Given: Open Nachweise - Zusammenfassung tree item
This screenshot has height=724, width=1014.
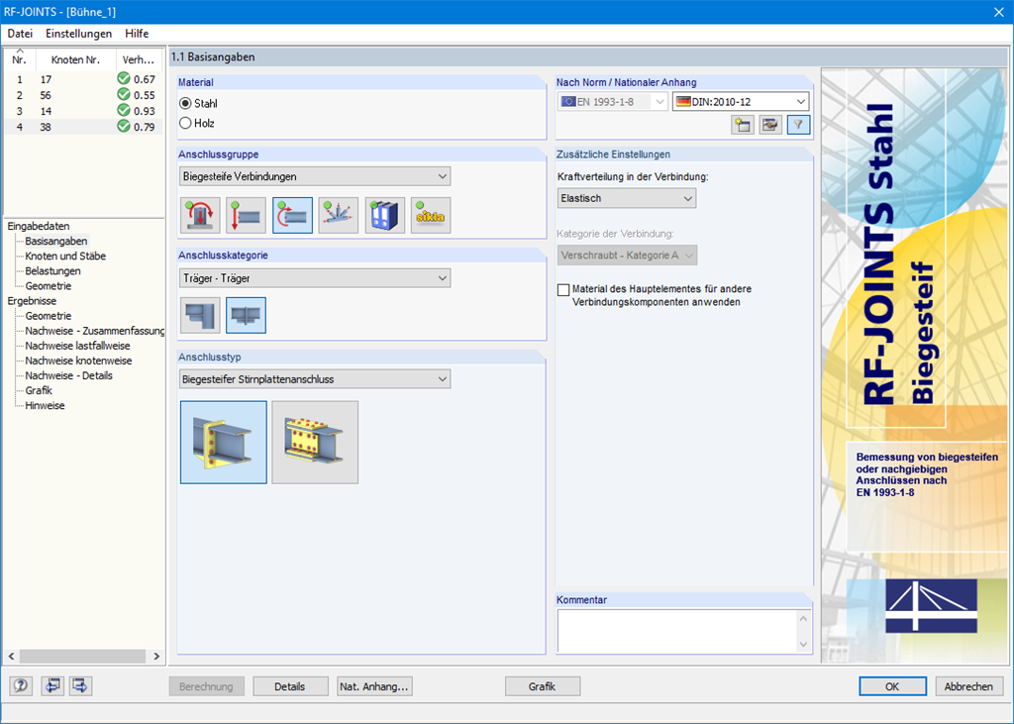Looking at the screenshot, I should click(x=94, y=331).
